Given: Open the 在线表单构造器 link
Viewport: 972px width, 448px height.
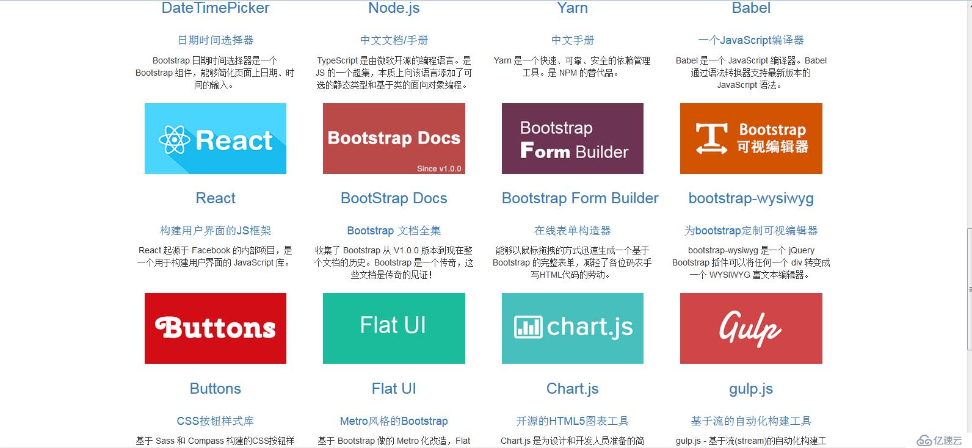Looking at the screenshot, I should point(573,231).
